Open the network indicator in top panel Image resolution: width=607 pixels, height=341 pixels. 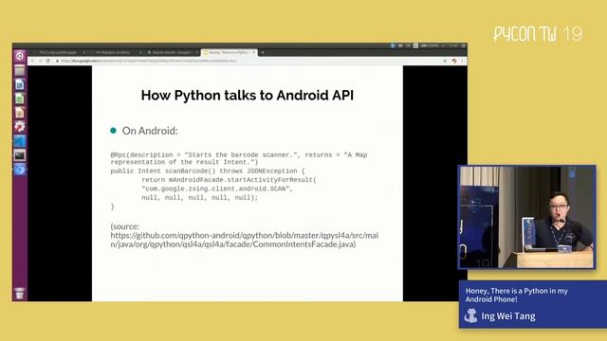coord(408,45)
